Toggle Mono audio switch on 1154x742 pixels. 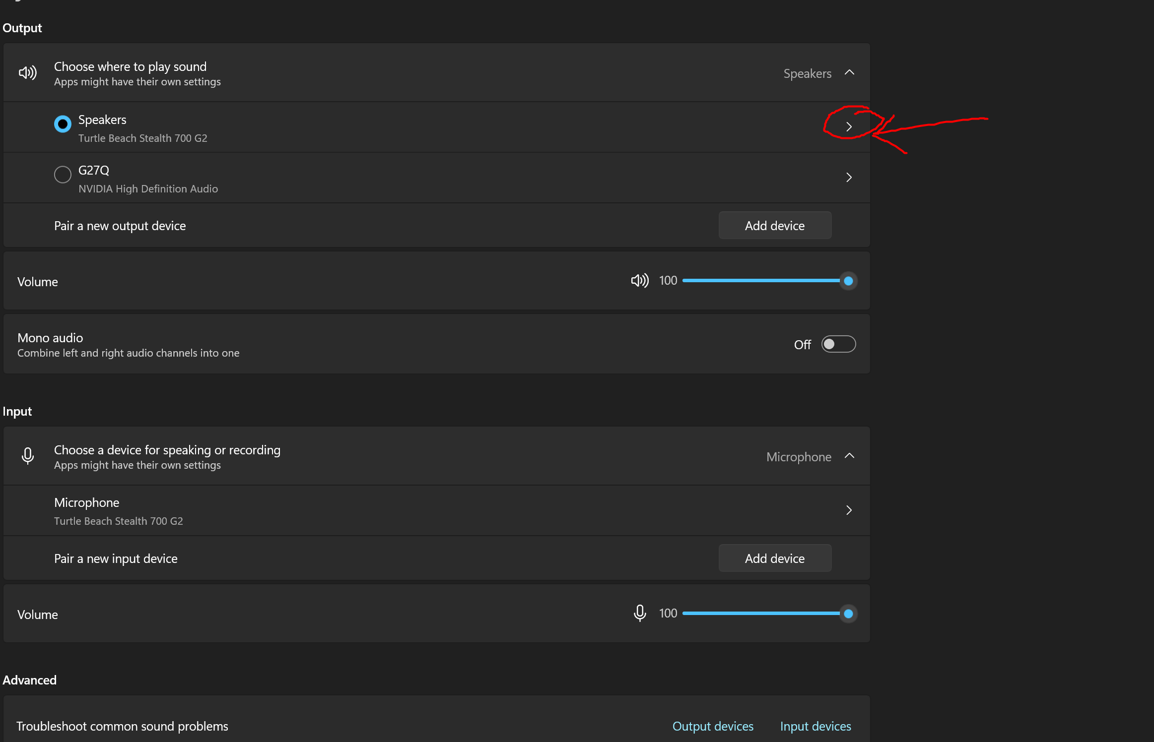(838, 344)
